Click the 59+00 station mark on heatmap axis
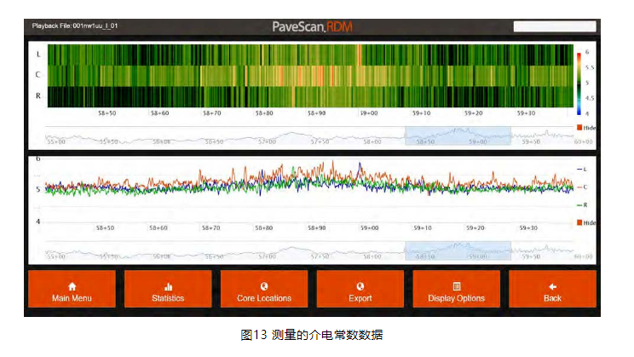634x357 pixels. (x=370, y=112)
